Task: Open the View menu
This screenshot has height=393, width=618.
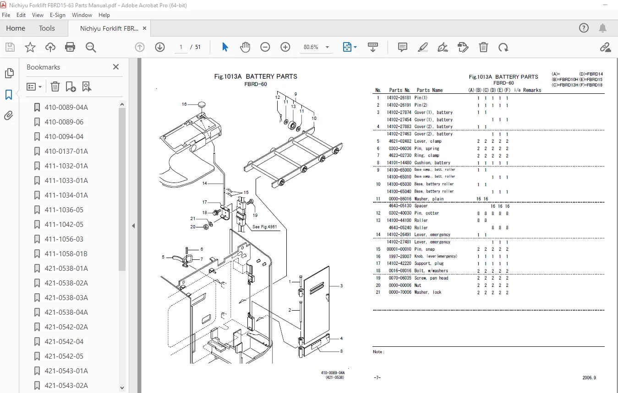Action: point(38,15)
